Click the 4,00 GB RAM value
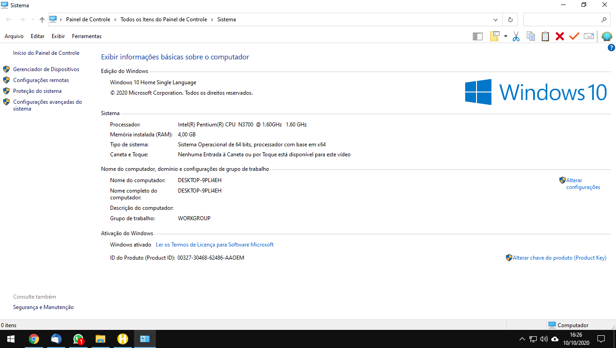Image resolution: width=616 pixels, height=348 pixels. tap(187, 135)
